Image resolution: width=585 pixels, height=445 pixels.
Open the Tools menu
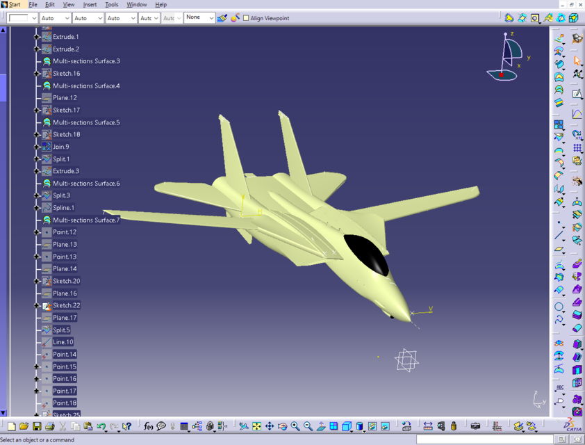(x=111, y=4)
